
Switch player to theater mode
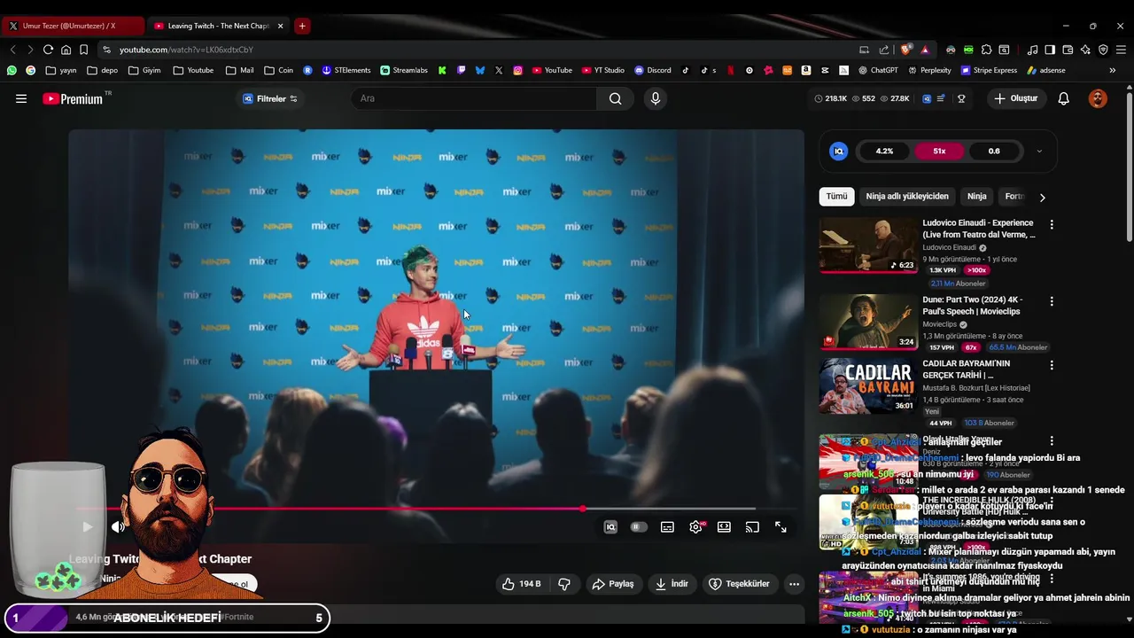click(724, 527)
